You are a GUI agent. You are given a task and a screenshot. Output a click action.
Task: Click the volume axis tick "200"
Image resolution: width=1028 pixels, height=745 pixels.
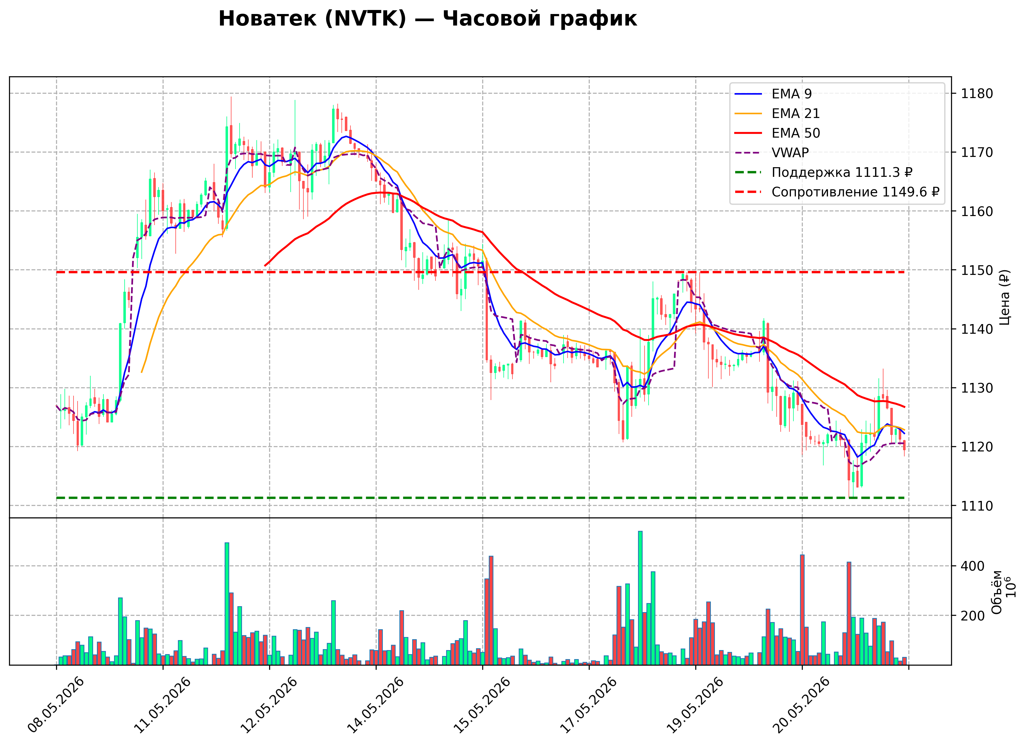click(x=973, y=616)
